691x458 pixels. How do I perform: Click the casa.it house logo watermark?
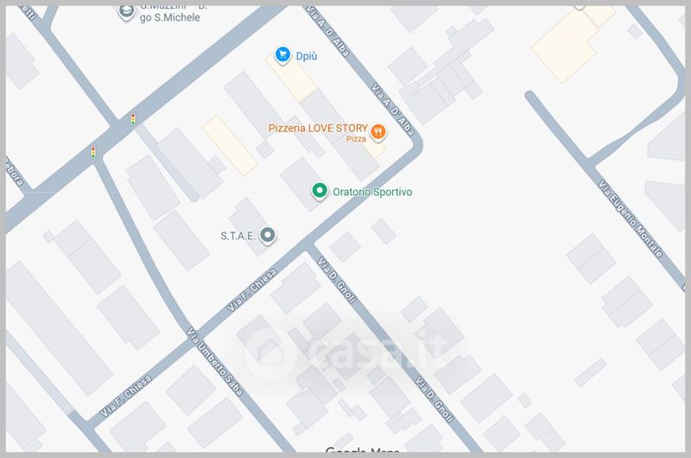[269, 353]
